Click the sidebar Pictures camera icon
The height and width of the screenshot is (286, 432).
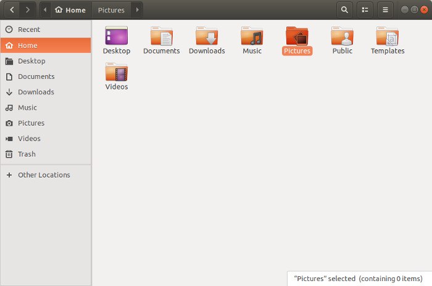click(x=9, y=123)
